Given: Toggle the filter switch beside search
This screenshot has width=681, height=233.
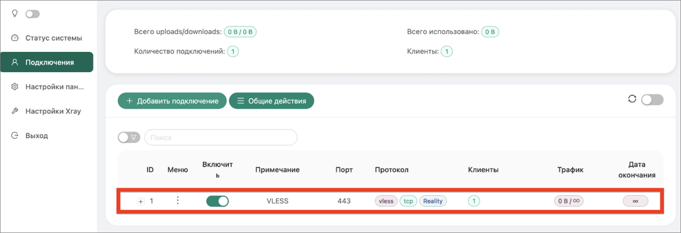Looking at the screenshot, I should (129, 137).
